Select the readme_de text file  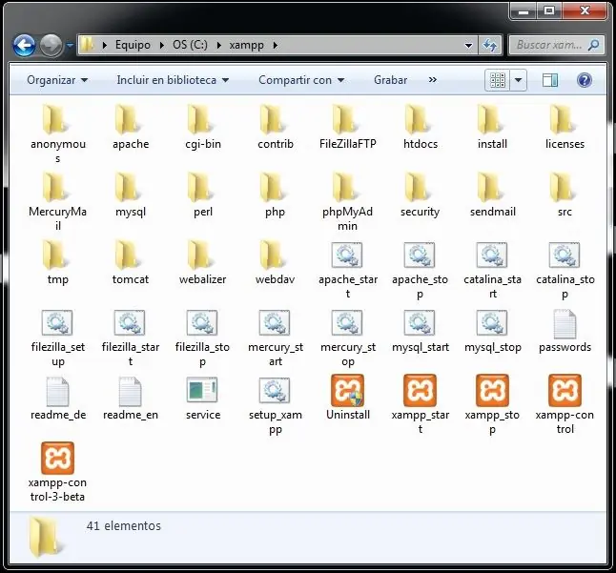58,392
